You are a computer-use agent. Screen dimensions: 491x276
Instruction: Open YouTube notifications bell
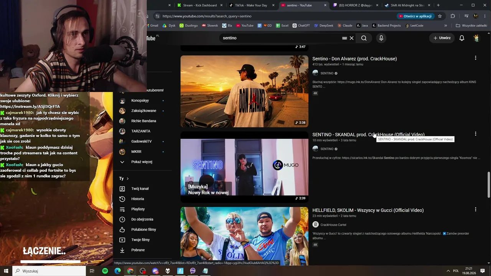click(x=462, y=38)
